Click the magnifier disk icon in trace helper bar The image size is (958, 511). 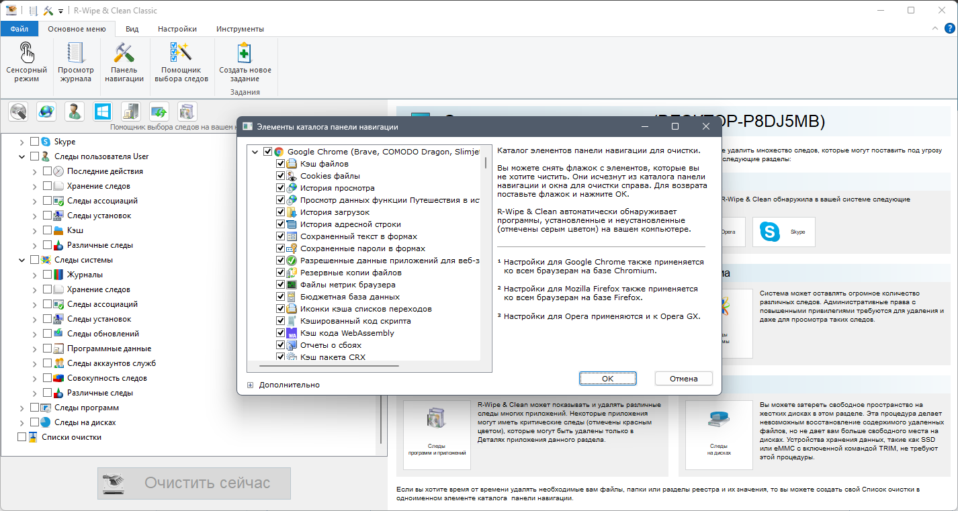coord(18,111)
